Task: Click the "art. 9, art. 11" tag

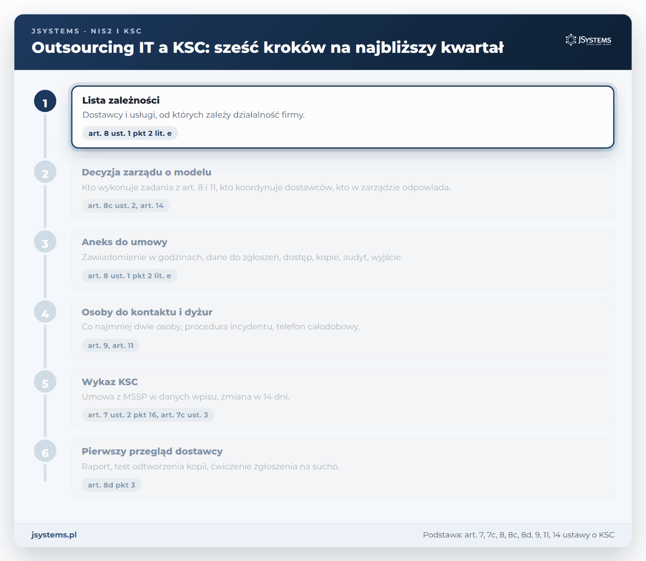Action: coord(111,346)
